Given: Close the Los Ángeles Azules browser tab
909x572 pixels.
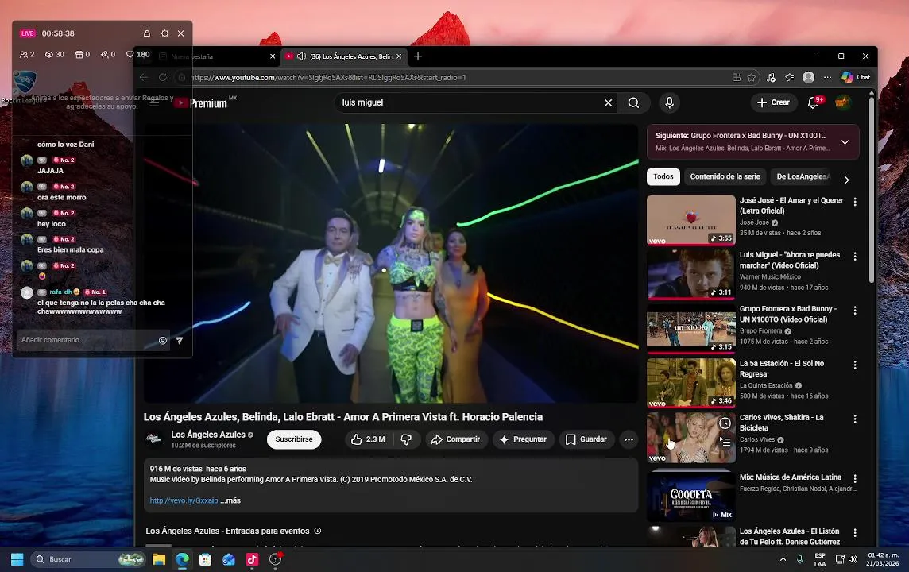Looking at the screenshot, I should (x=399, y=56).
